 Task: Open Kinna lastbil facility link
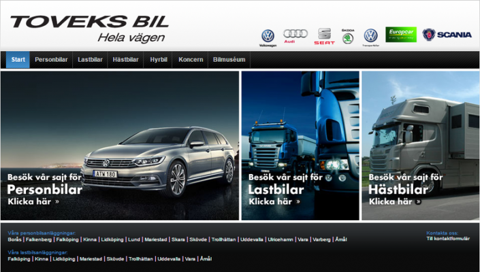pyautogui.click(x=42, y=259)
